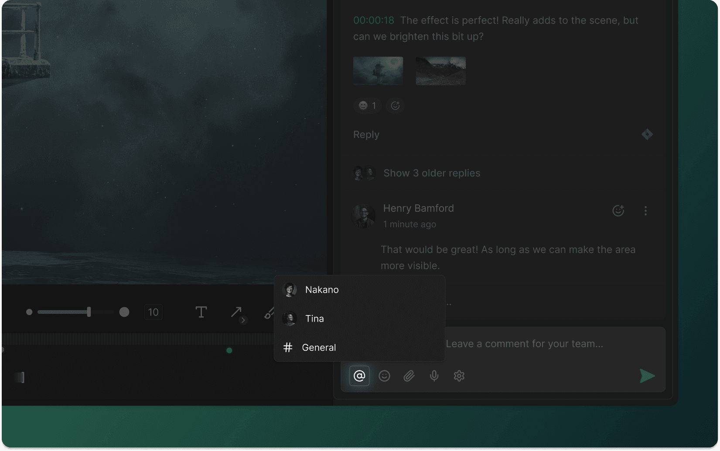The height and width of the screenshot is (451, 720).
Task: Click the microphone voice note icon
Action: pos(434,376)
